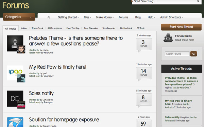Click the 8 replies bubble
This screenshot has height=127, width=204.
(x=144, y=100)
